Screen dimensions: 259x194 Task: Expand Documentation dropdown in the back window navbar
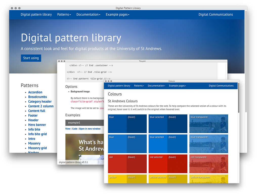click(x=88, y=14)
